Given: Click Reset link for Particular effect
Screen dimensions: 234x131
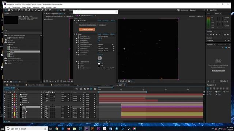Looking at the screenshot, I should point(99,21).
